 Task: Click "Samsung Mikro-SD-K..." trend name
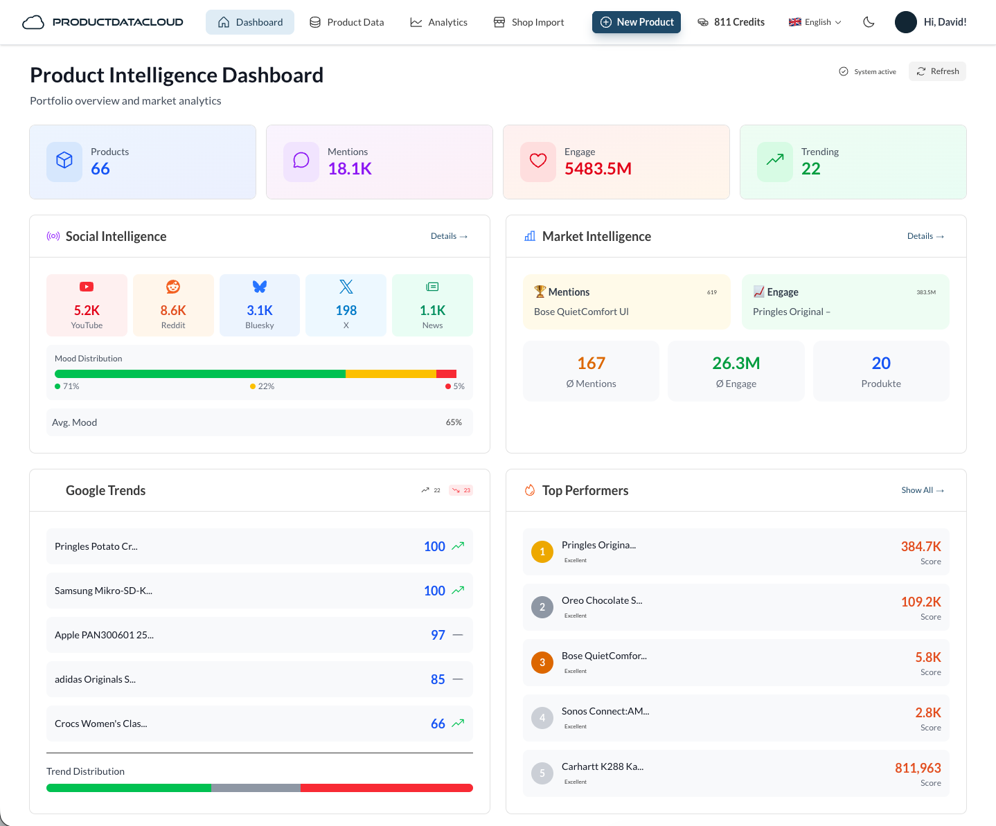103,591
